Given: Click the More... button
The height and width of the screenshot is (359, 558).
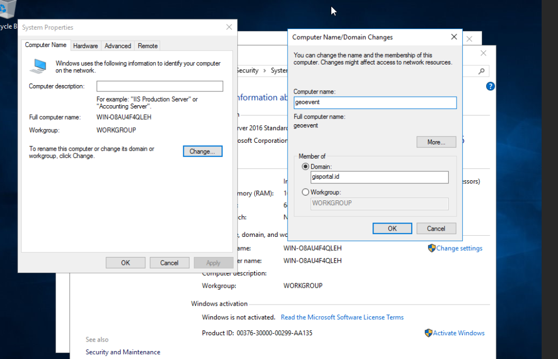Looking at the screenshot, I should (436, 142).
